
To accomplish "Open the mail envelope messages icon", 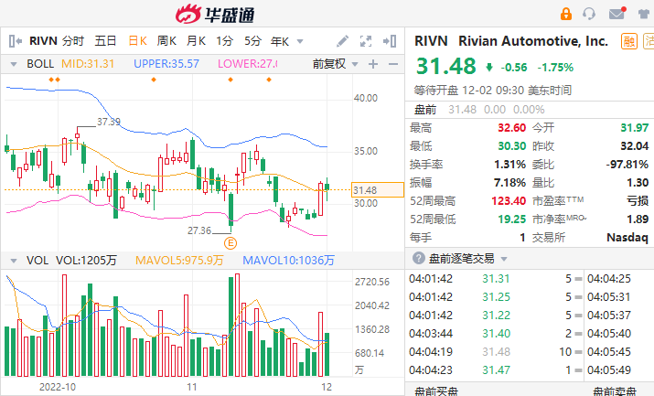I will click(617, 14).
